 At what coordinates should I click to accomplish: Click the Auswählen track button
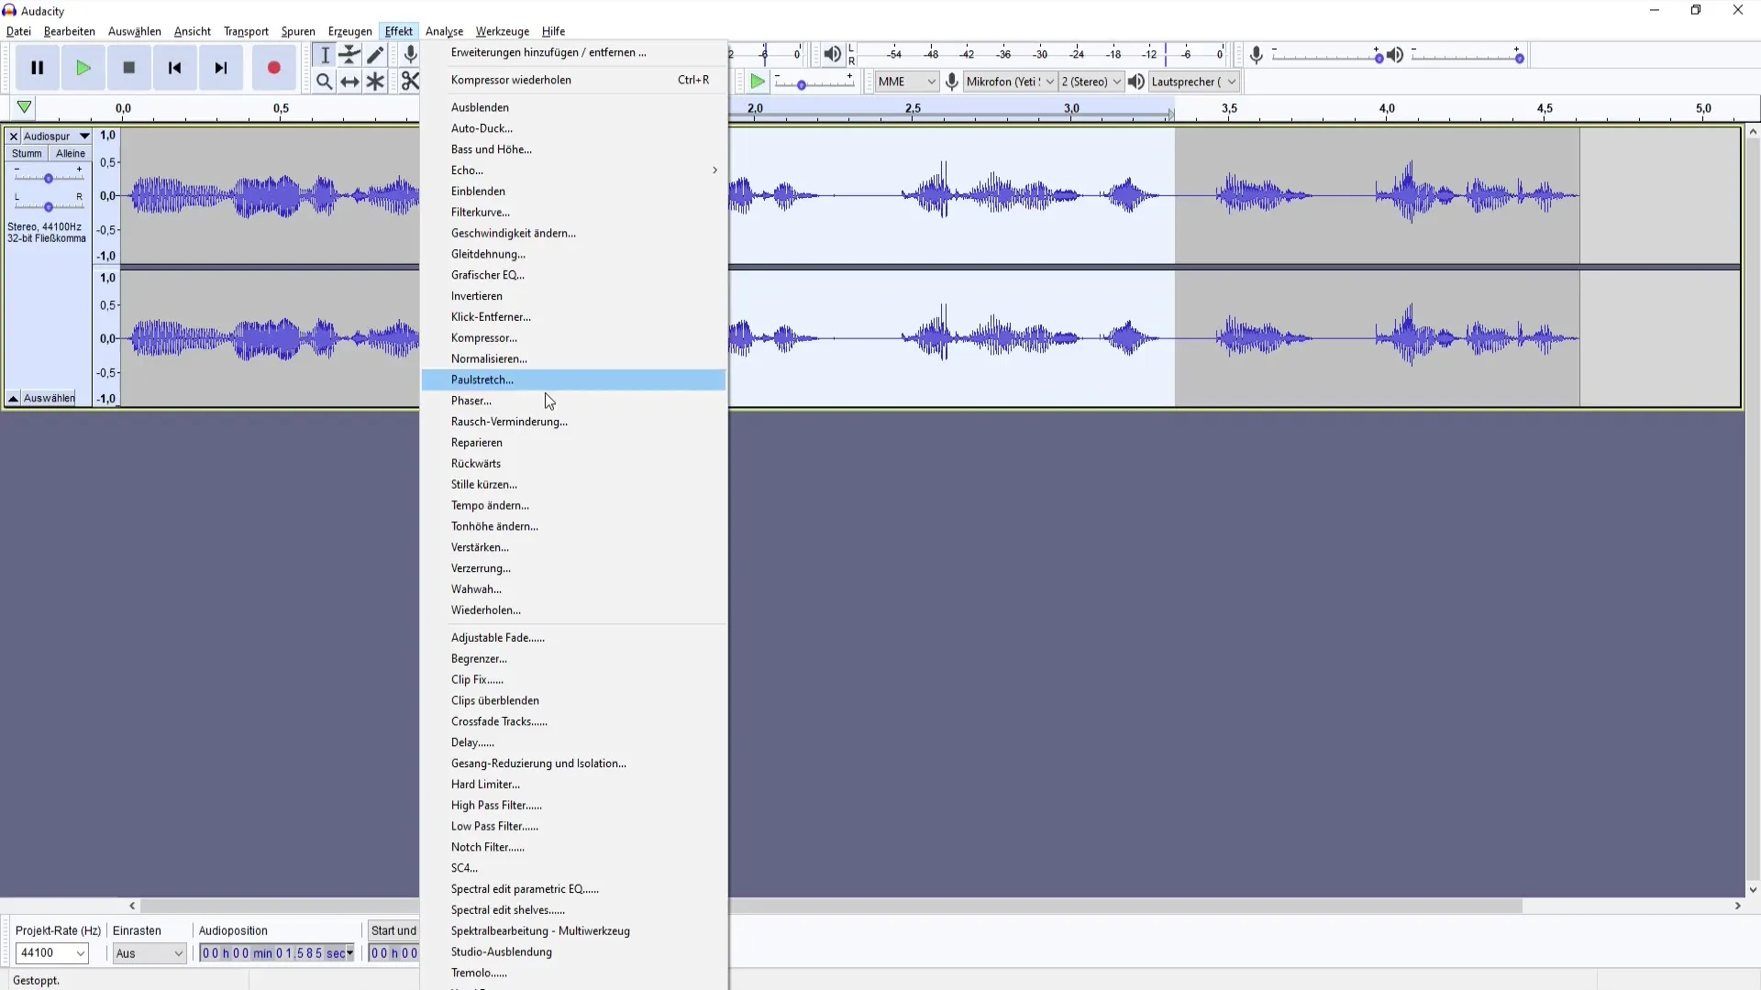tap(50, 398)
